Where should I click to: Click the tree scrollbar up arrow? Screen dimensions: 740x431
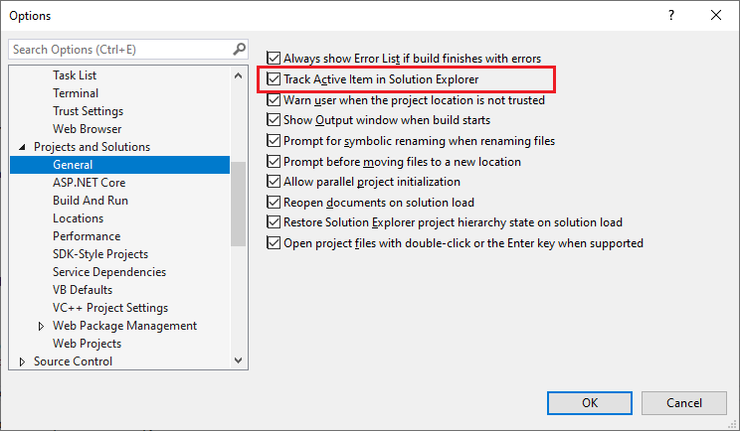239,75
